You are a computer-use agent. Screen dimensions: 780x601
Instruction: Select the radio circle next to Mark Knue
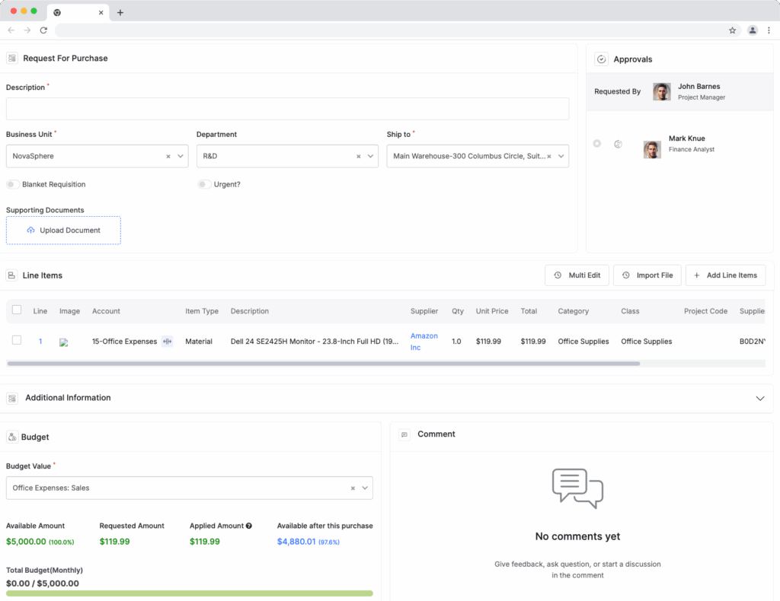pos(597,144)
